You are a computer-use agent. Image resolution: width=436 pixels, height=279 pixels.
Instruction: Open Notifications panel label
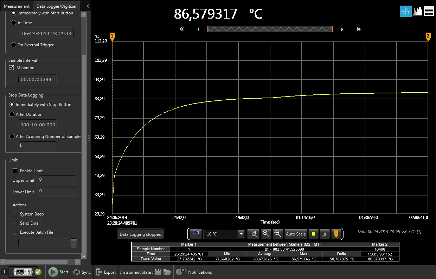tap(200, 272)
